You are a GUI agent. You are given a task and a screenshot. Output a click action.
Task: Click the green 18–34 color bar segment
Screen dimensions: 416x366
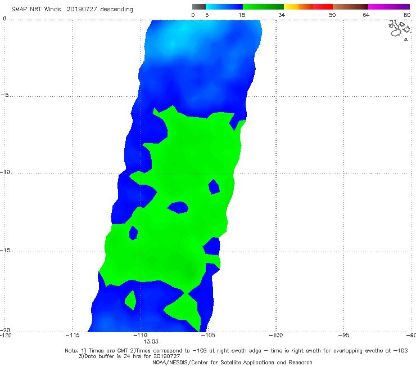(263, 7)
